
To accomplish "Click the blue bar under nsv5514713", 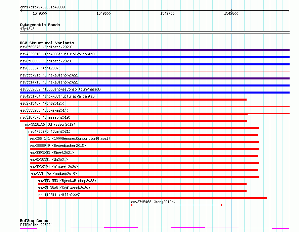I will tap(155, 85).
